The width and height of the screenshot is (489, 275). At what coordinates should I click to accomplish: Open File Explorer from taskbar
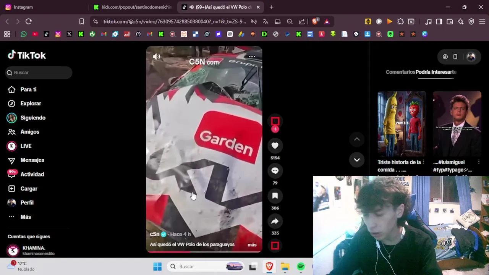[x=285, y=267]
